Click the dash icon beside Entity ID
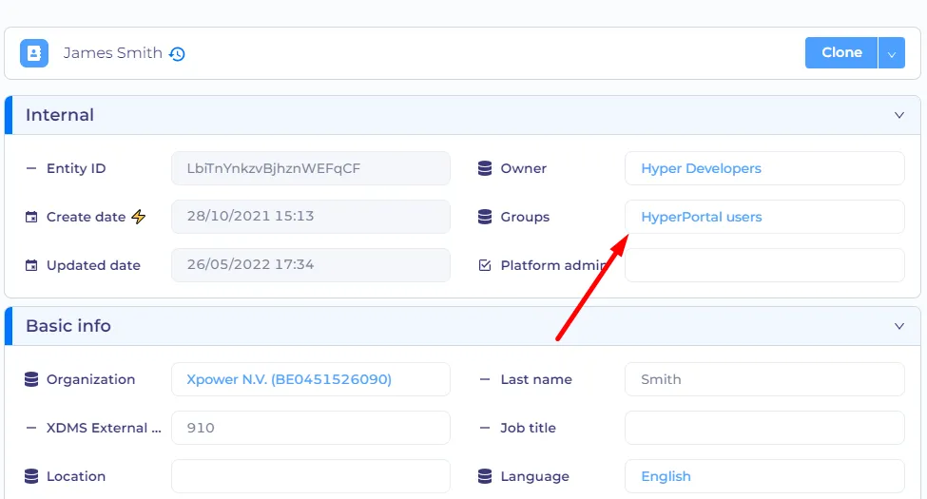Screen dimensions: 927x499 [31, 168]
